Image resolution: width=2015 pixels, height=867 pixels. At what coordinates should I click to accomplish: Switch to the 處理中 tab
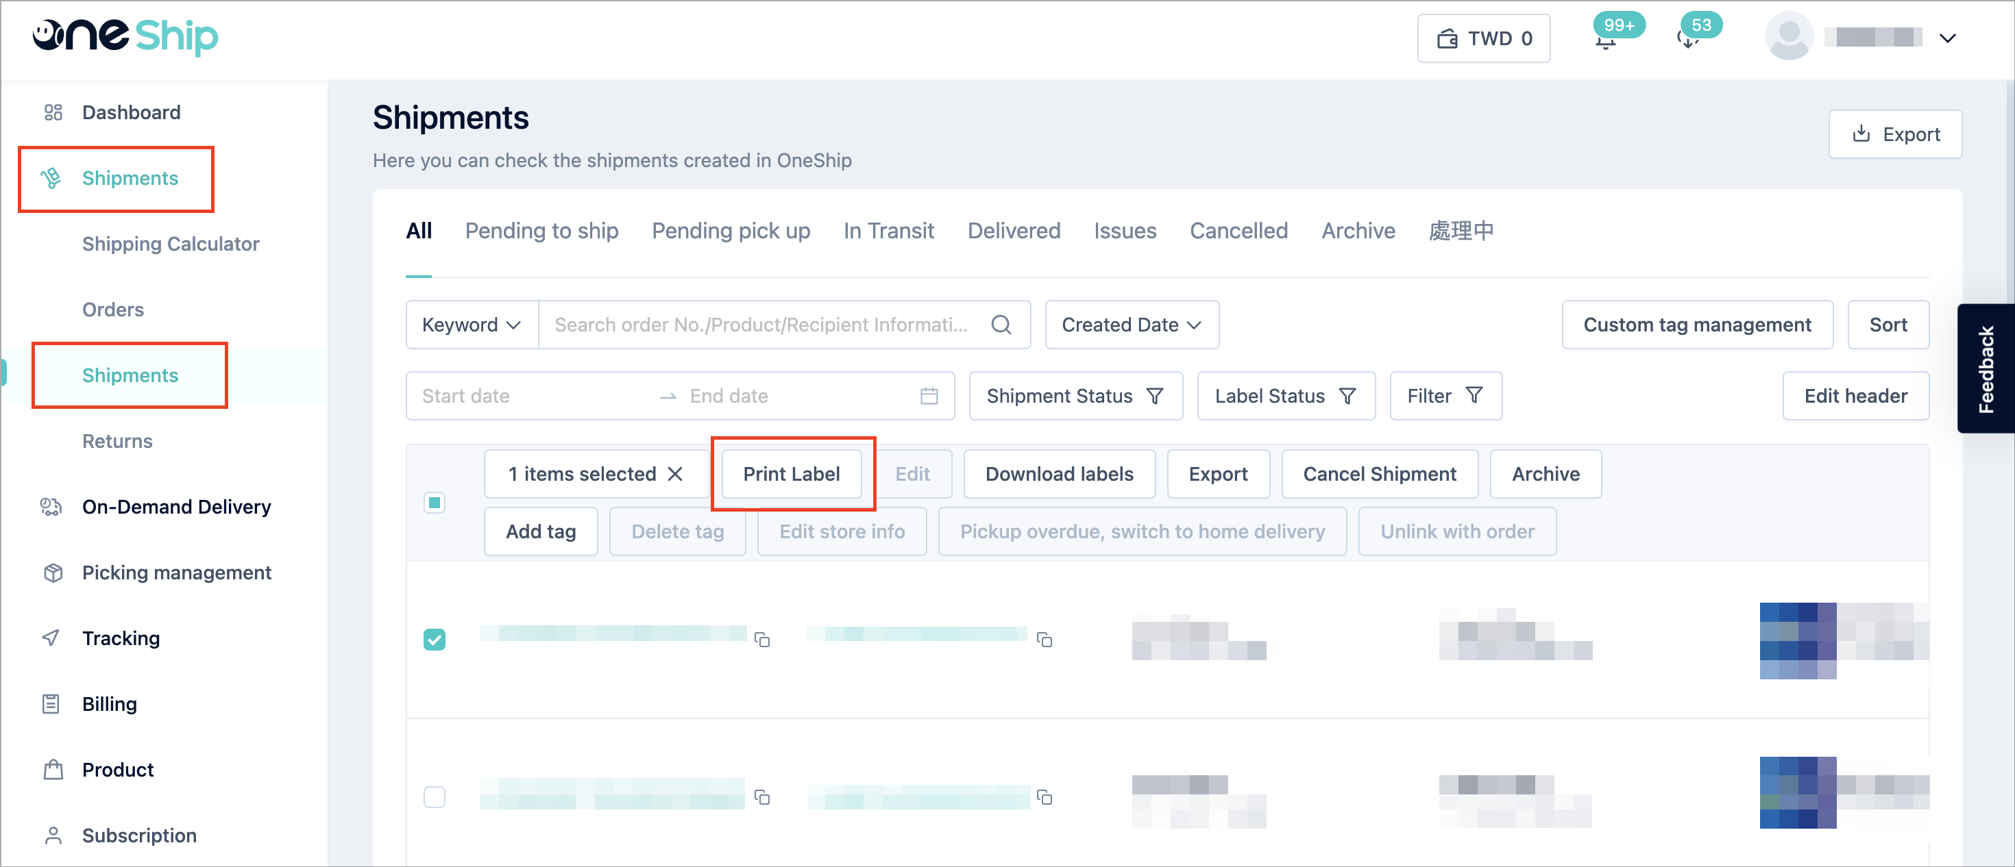pyautogui.click(x=1461, y=231)
